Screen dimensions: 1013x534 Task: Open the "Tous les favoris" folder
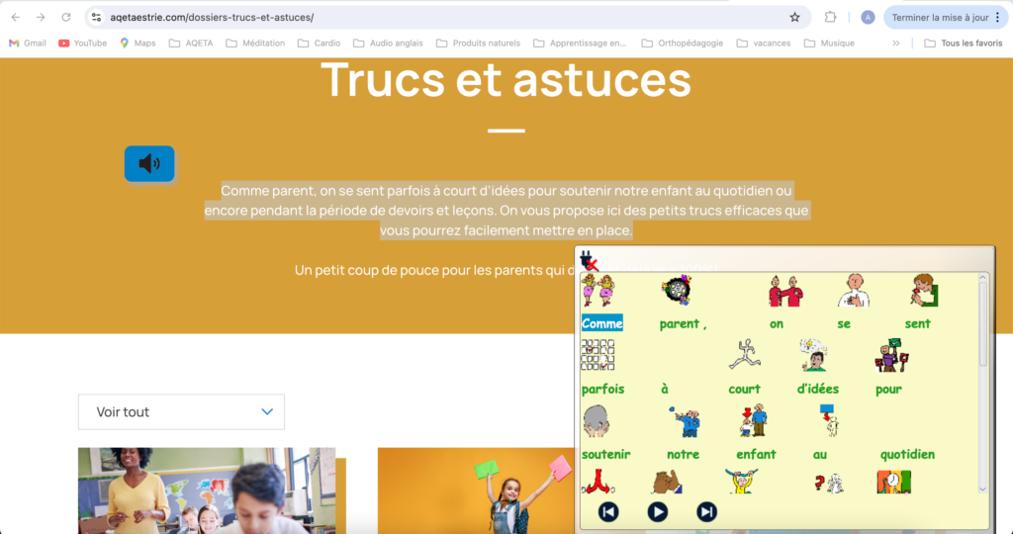click(963, 43)
